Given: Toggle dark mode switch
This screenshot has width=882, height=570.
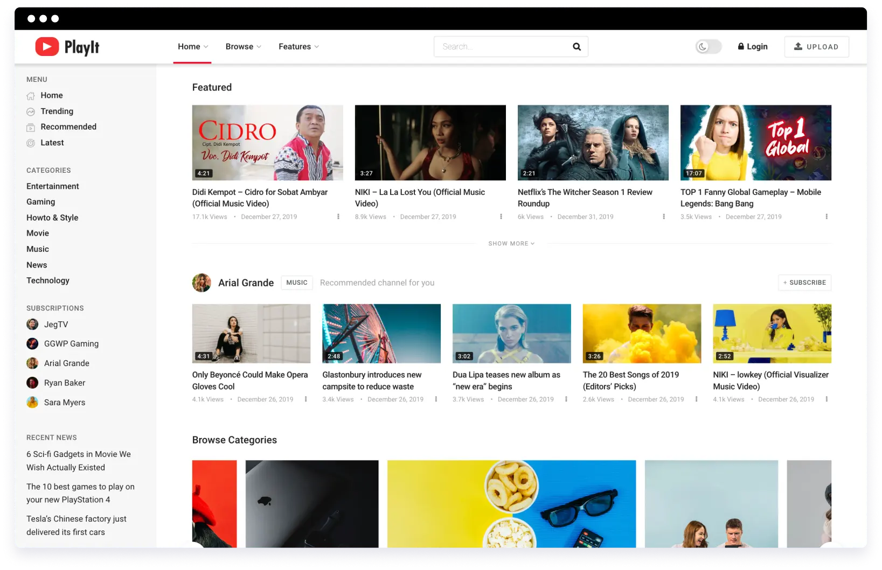Looking at the screenshot, I should click(709, 47).
